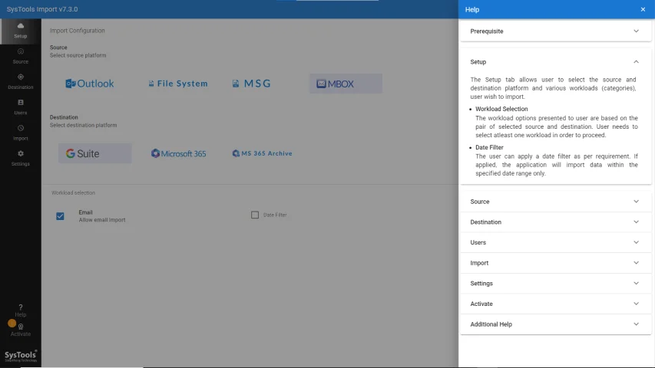The height and width of the screenshot is (368, 655).
Task: Expand the Source help section
Action: 555,202
